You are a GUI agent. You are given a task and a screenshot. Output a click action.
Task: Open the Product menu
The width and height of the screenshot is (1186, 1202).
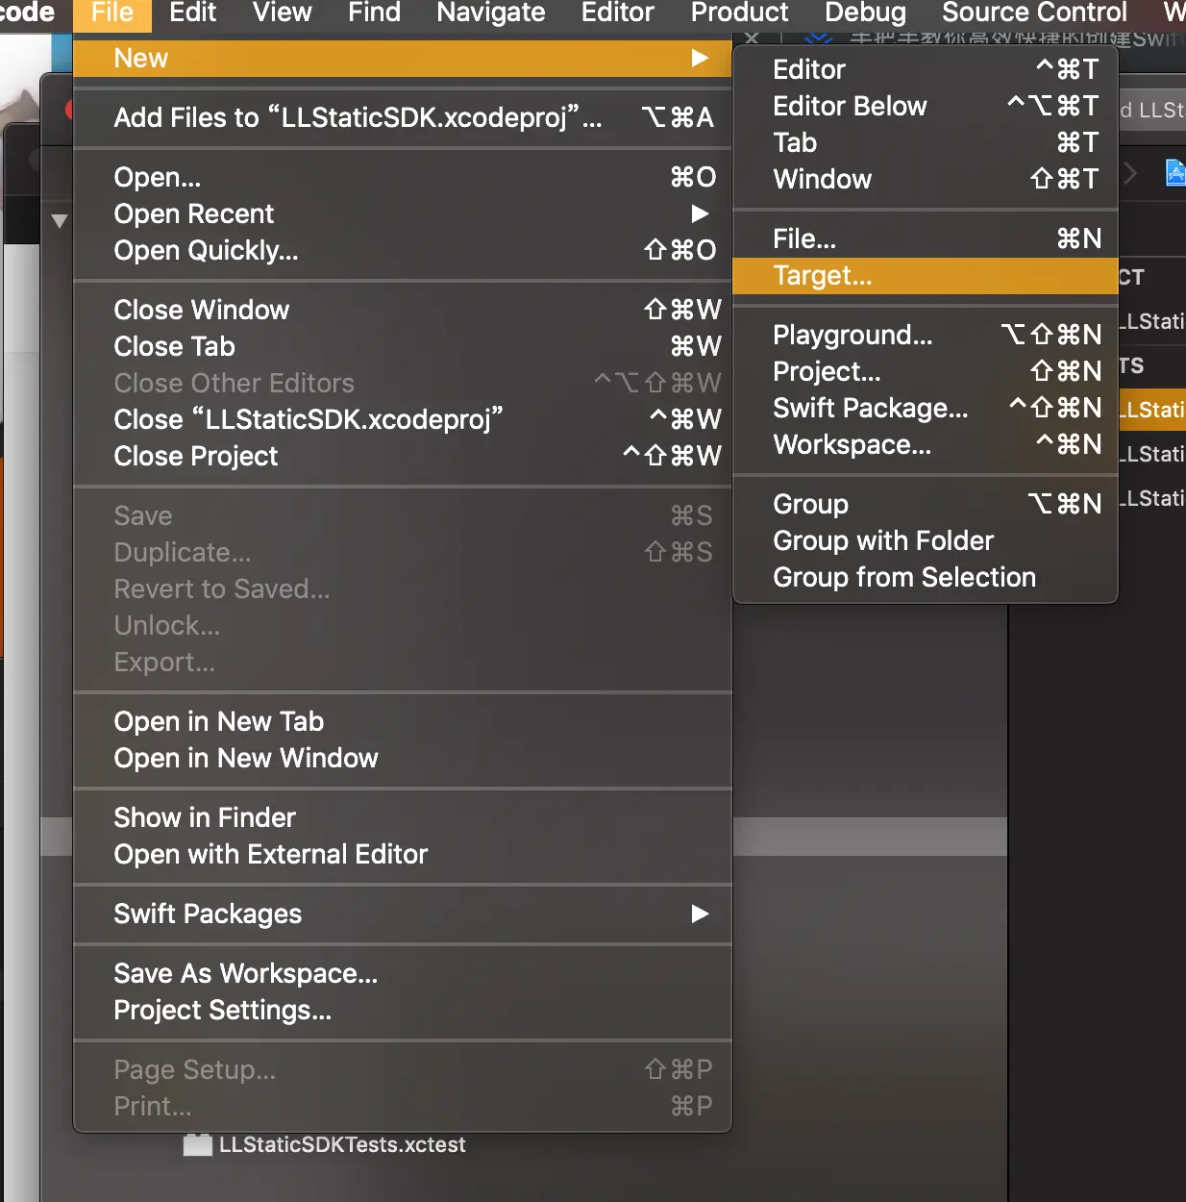click(x=739, y=13)
